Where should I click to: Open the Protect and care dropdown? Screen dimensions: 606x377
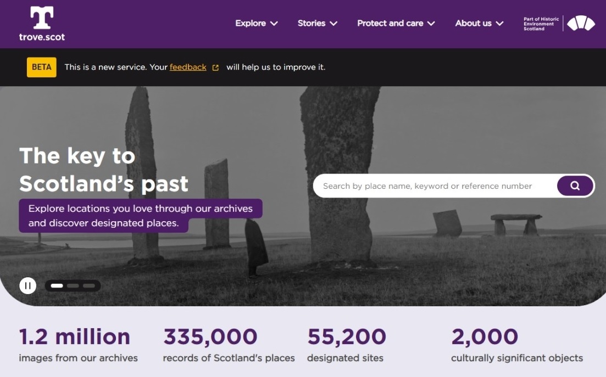(396, 24)
